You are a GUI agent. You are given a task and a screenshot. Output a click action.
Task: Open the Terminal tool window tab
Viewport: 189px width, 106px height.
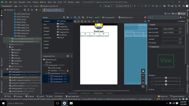[30, 96]
